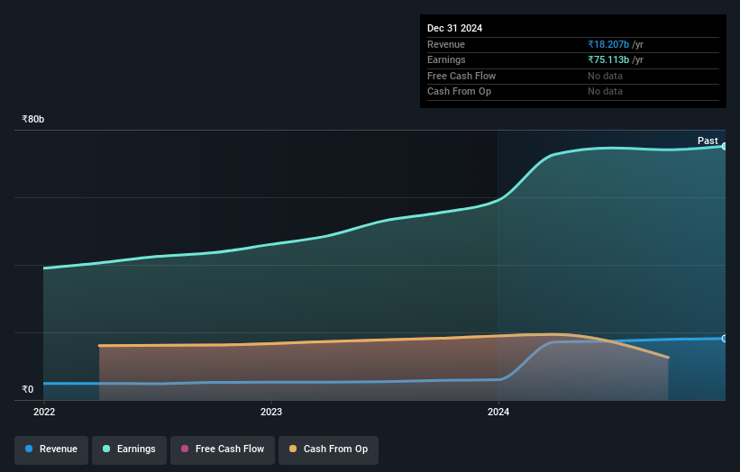Click the teal Earnings legend dot
The height and width of the screenshot is (472, 740).
click(106, 449)
